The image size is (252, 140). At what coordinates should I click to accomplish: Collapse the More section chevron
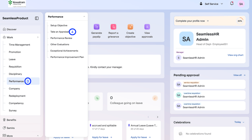38,135
